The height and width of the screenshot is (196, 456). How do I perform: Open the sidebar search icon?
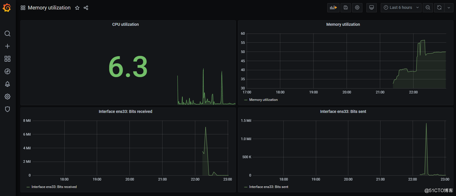7,34
